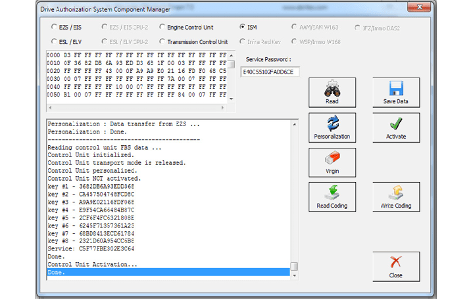Screen dimensions: 473x299
Task: Select the ESL / ELV radio option
Action: [x=54, y=42]
